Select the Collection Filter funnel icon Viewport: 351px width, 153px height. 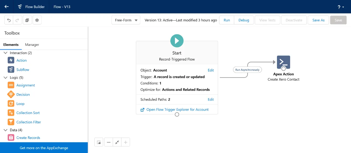coord(11,122)
